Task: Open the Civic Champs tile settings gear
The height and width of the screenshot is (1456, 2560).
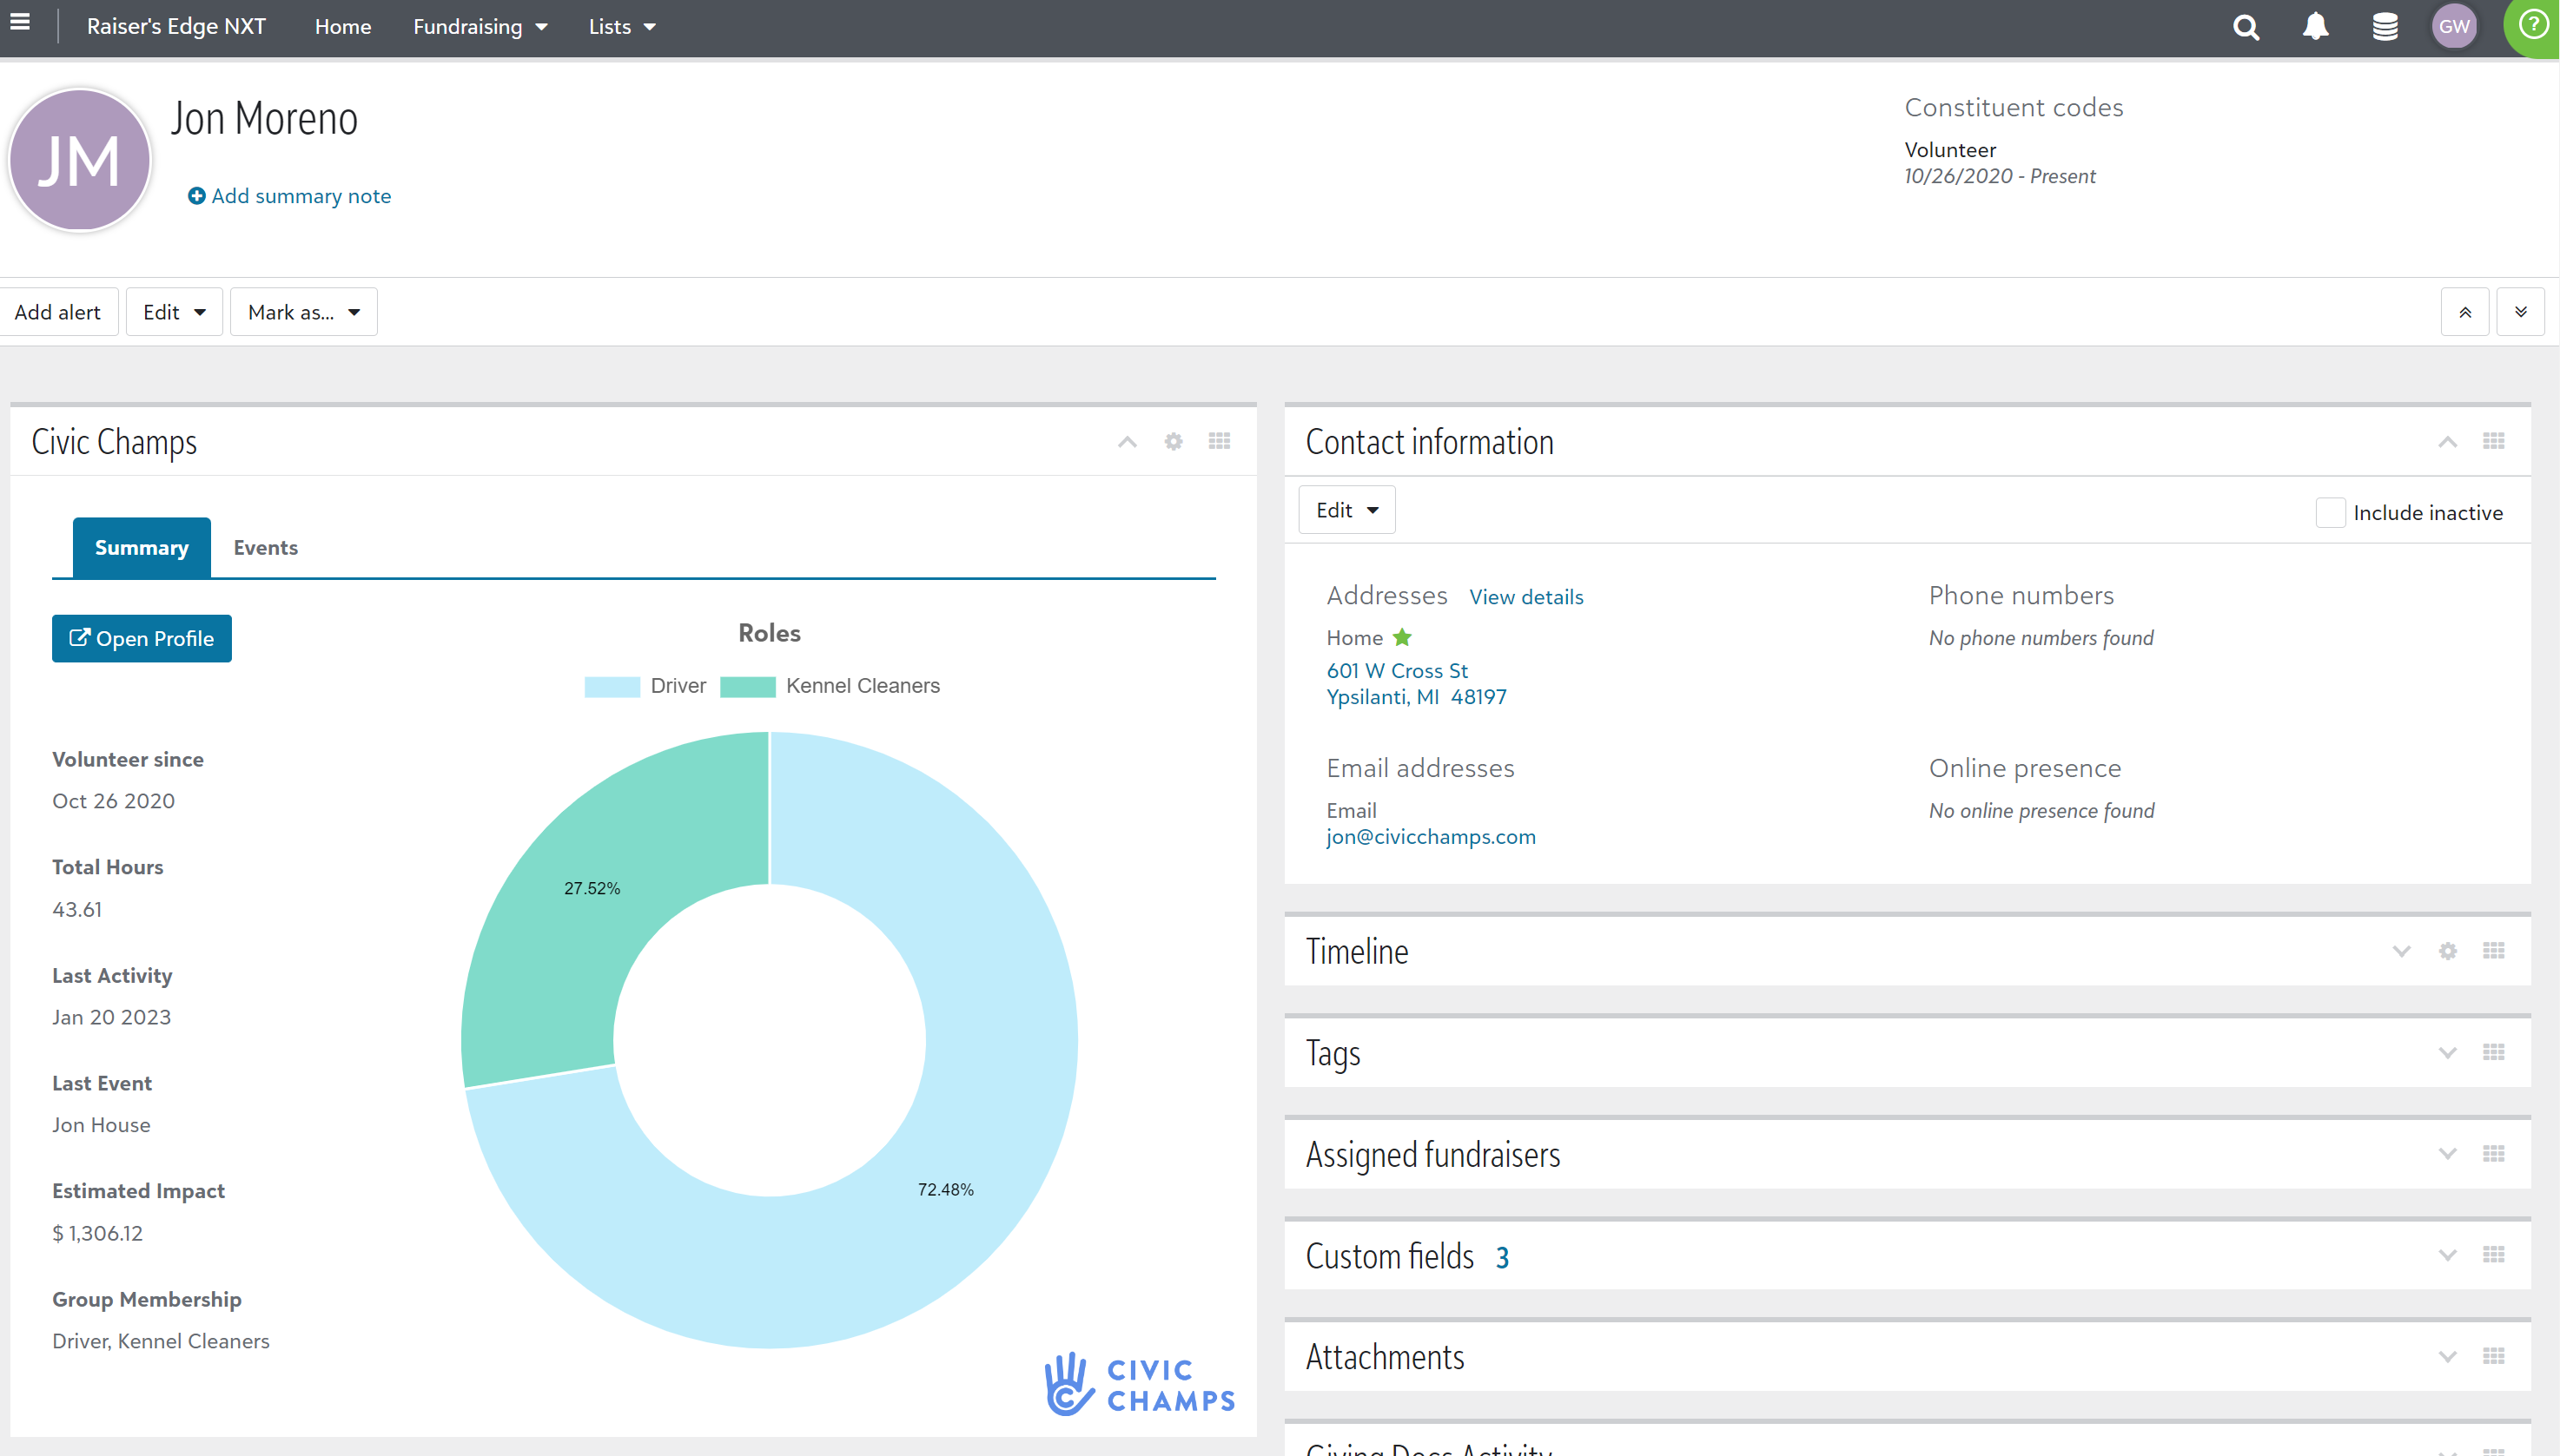Action: tap(1173, 441)
